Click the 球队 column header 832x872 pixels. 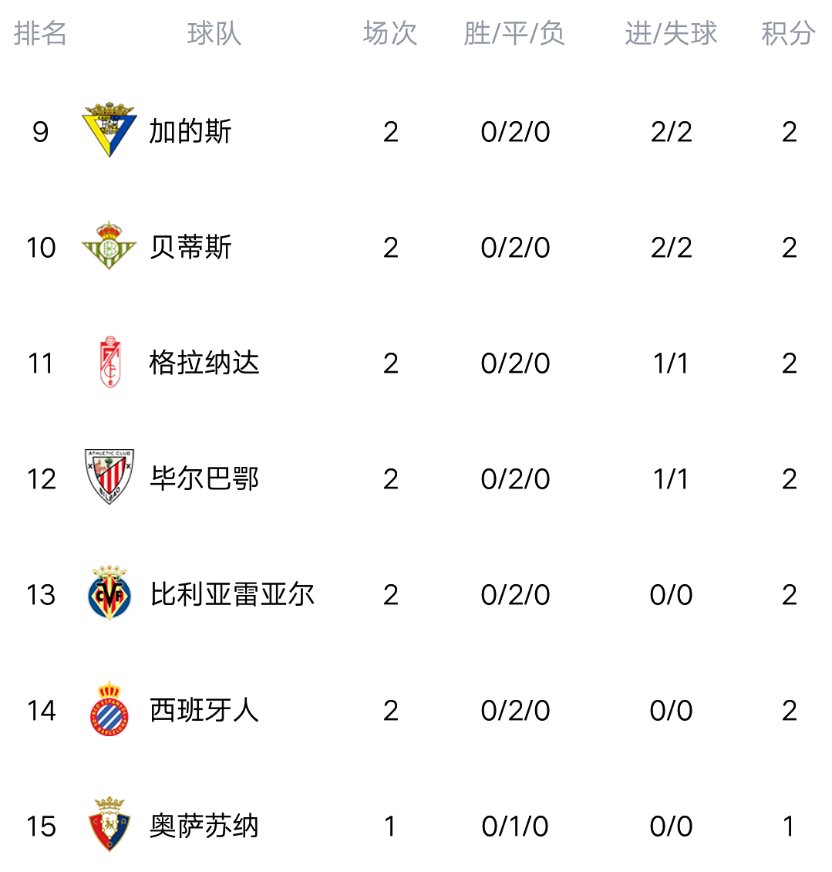214,33
